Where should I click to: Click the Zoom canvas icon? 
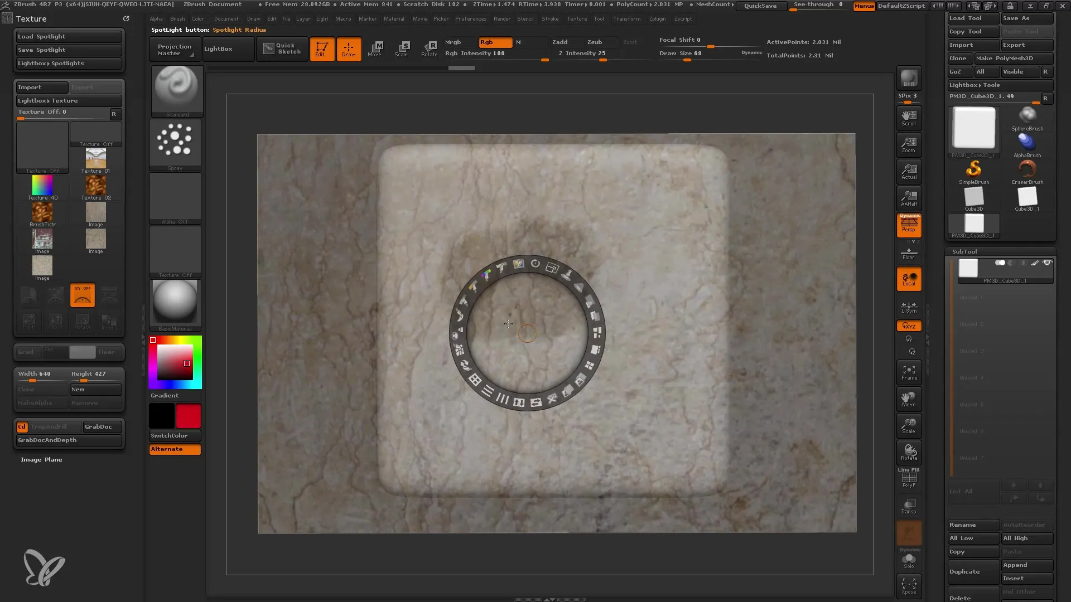[x=909, y=144]
